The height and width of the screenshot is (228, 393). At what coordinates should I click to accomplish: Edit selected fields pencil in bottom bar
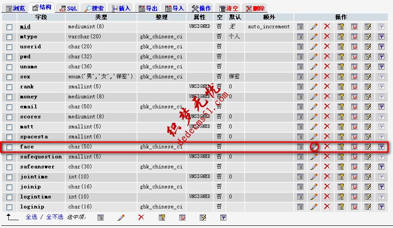pos(121,218)
